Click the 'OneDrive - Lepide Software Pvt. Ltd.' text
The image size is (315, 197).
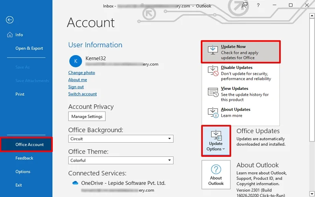click(123, 183)
